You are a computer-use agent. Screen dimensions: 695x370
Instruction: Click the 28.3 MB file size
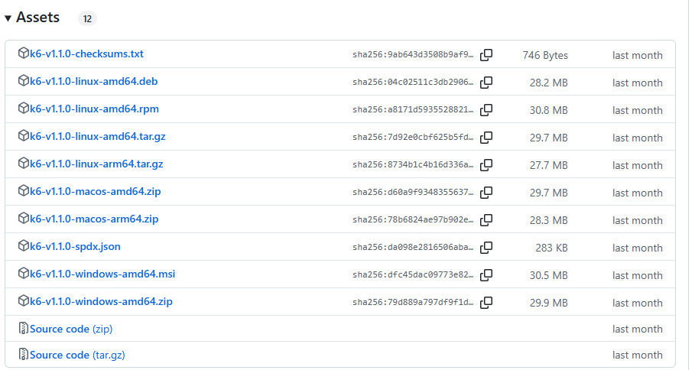click(x=549, y=220)
